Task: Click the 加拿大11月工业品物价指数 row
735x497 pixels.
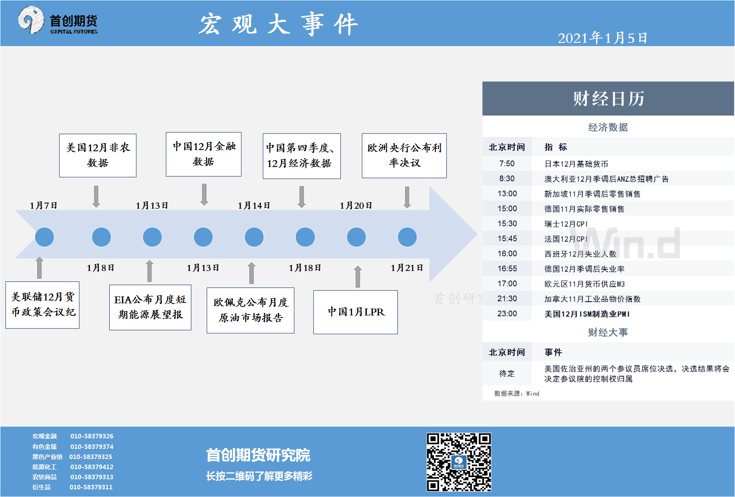Action: pos(608,298)
